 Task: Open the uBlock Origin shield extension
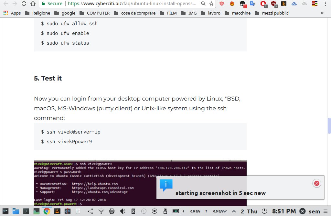click(274, 4)
